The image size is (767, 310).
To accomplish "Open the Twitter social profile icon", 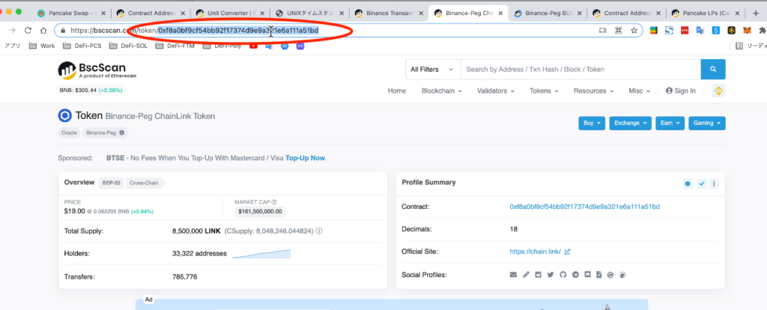I will click(x=551, y=275).
